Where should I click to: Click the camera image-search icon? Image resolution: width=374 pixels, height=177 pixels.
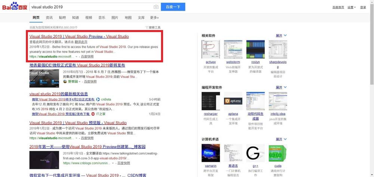point(156,7)
